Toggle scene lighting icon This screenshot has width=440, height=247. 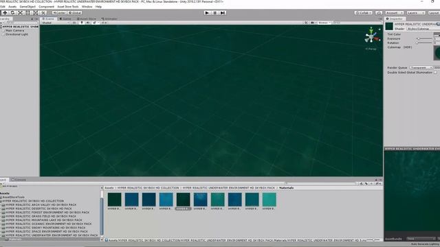[82, 23]
